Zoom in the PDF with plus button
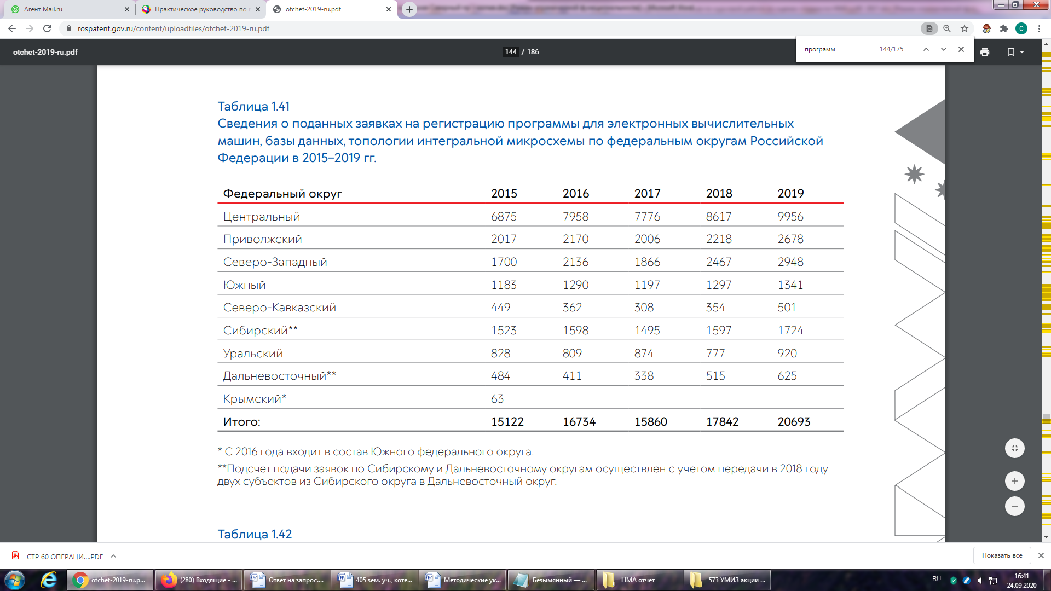The width and height of the screenshot is (1051, 591). pos(1014,481)
